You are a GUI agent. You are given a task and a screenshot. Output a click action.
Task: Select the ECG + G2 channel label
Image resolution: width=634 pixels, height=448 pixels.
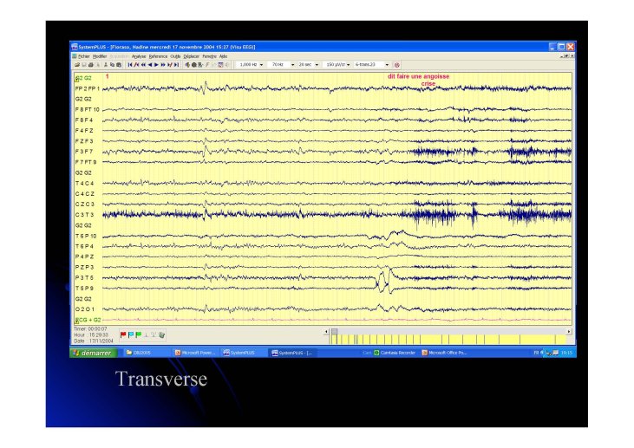[x=88, y=320]
